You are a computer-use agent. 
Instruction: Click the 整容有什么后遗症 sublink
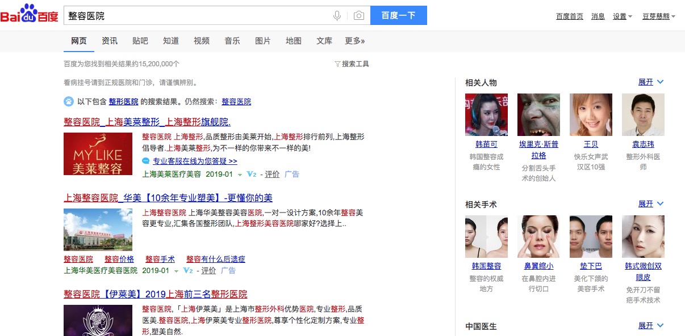coord(216,259)
